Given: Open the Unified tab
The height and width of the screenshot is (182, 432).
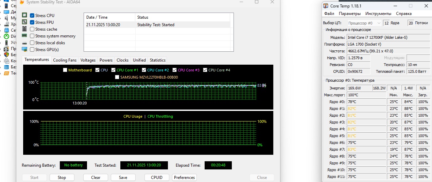Looking at the screenshot, I should click(139, 60).
